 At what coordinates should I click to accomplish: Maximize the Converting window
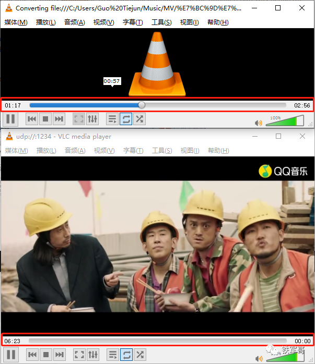tap(278, 8)
